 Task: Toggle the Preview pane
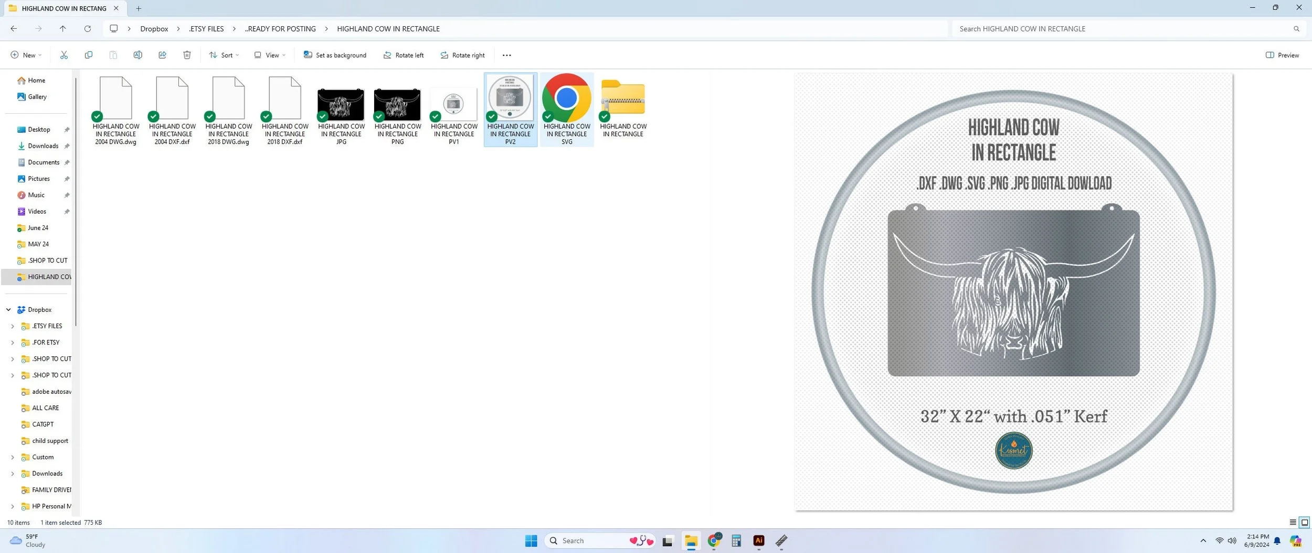(x=1282, y=55)
